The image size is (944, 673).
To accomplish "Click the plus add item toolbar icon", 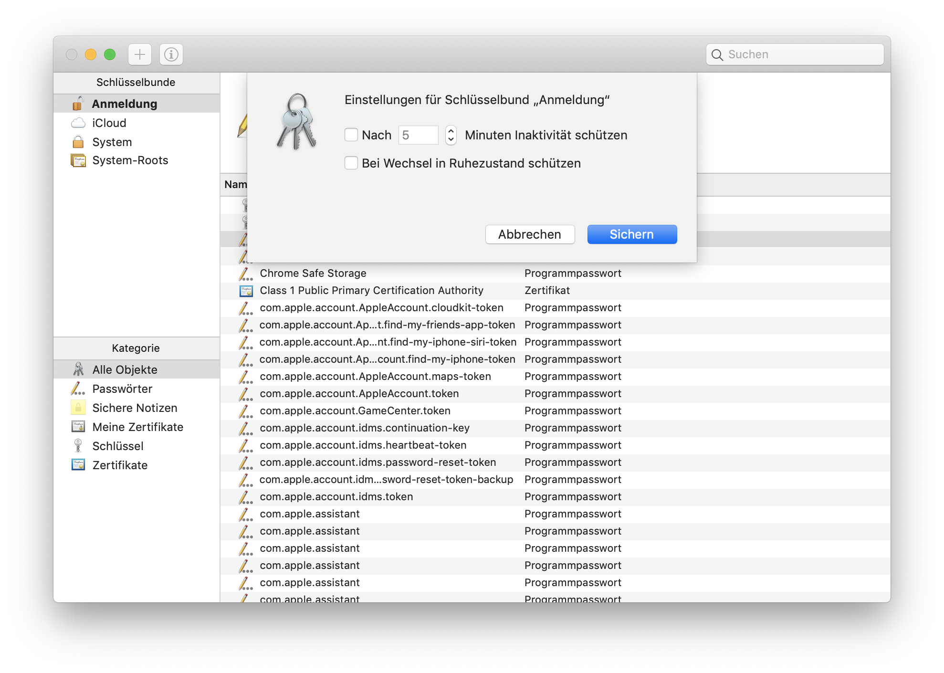I will point(139,54).
